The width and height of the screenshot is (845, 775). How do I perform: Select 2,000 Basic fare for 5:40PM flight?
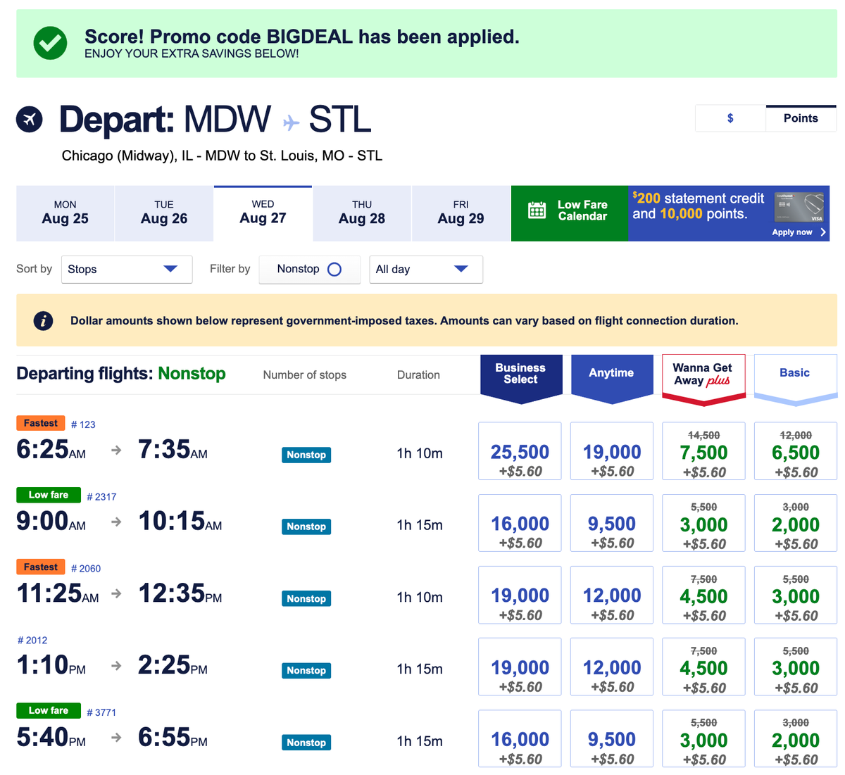pos(796,738)
